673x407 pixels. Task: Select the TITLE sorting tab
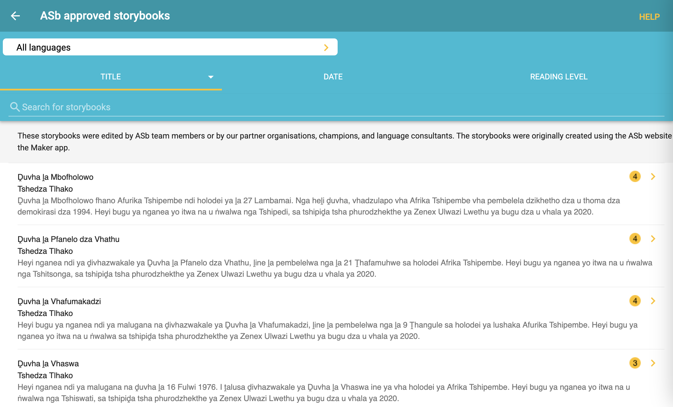click(111, 77)
